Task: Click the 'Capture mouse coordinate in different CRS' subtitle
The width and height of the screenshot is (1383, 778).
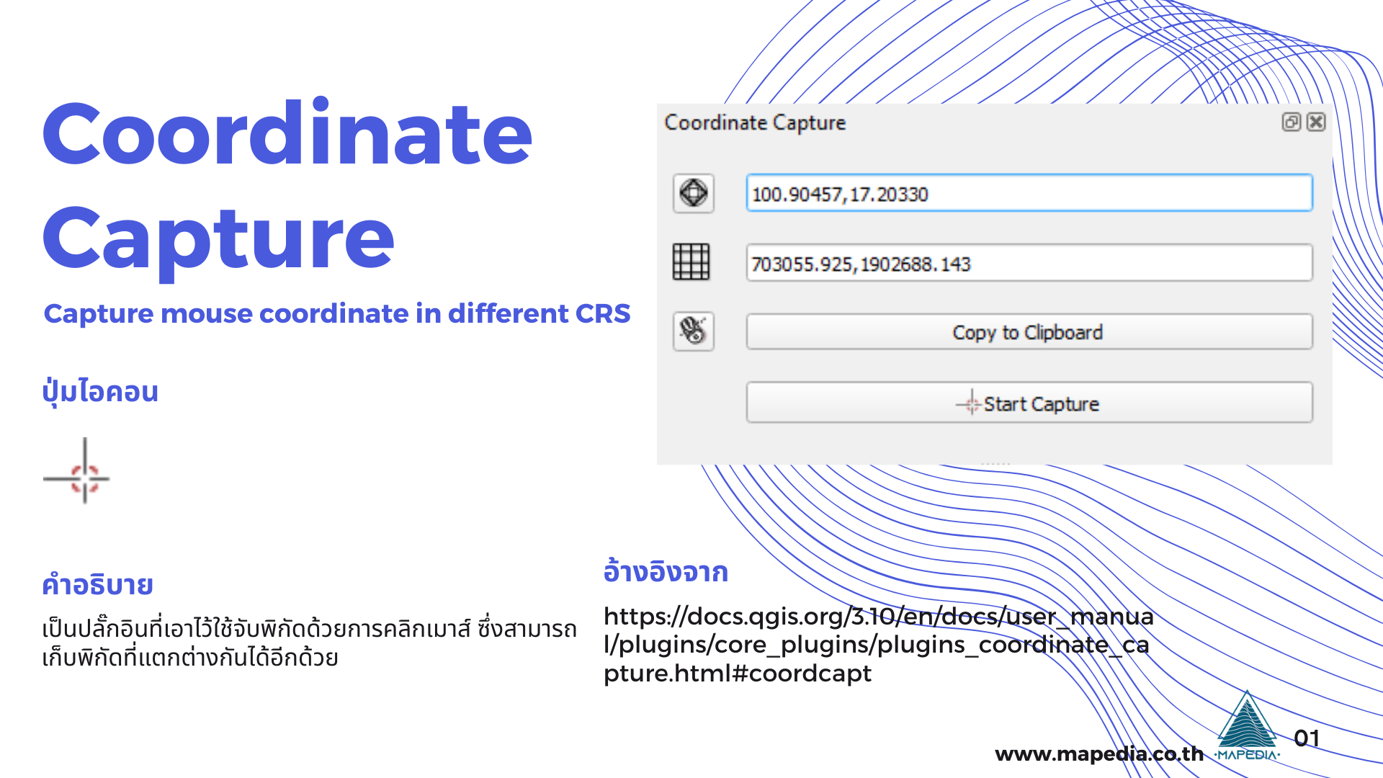Action: point(337,313)
